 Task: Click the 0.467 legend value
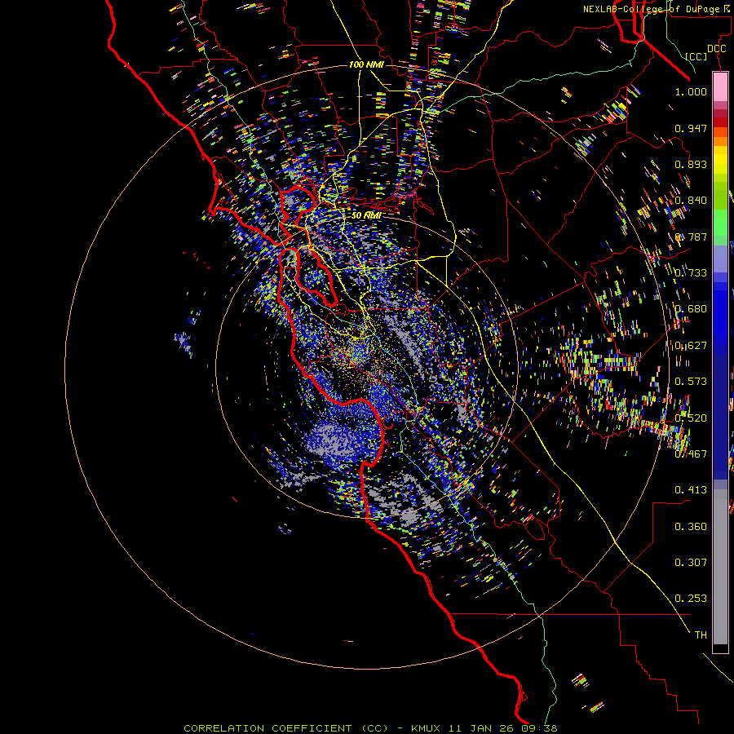[691, 454]
